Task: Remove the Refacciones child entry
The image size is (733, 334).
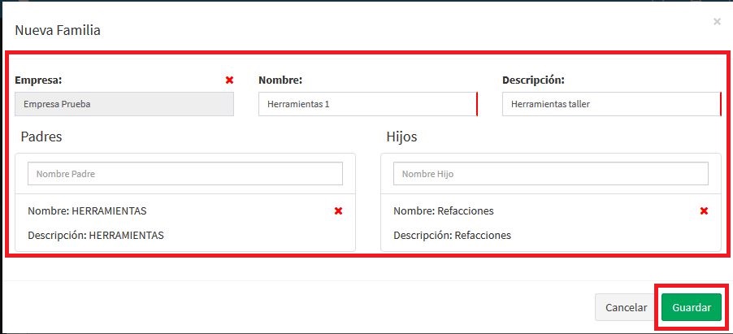Action: [704, 211]
